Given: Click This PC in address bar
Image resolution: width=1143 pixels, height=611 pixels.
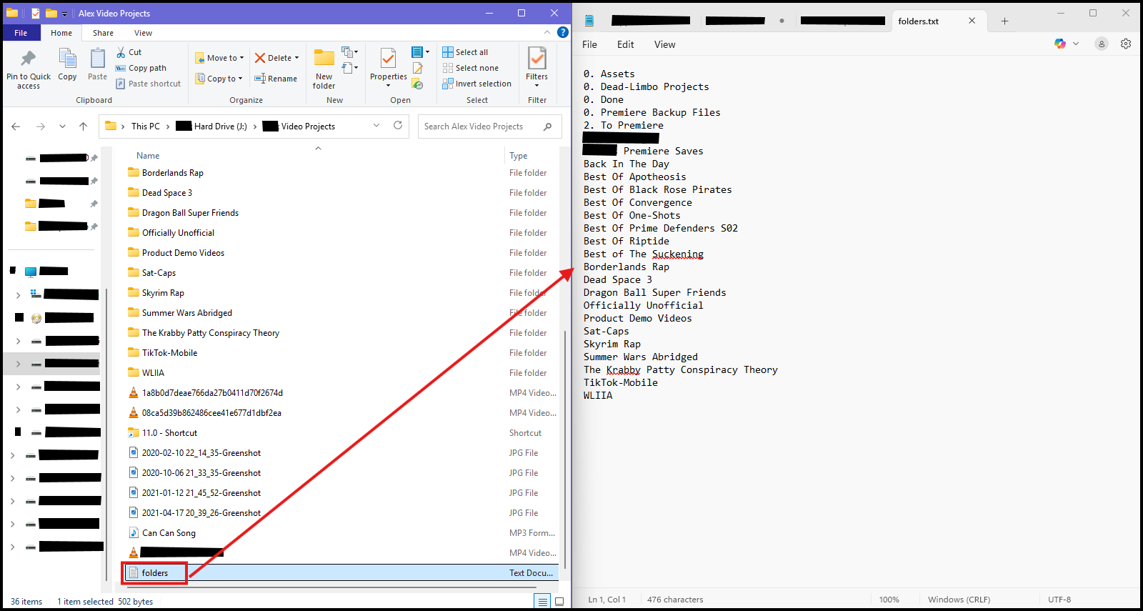Looking at the screenshot, I should [x=146, y=126].
